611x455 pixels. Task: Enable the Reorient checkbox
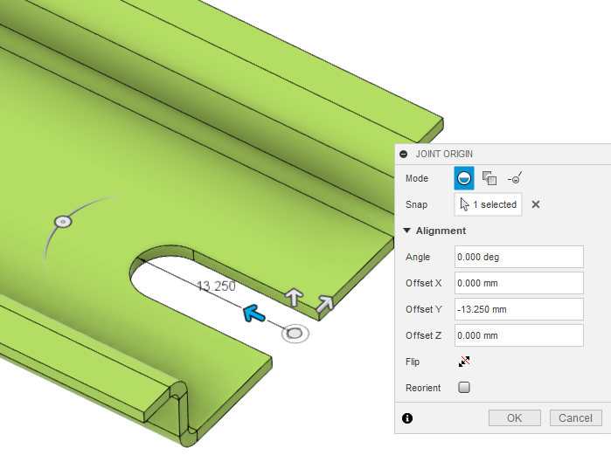[x=464, y=388]
